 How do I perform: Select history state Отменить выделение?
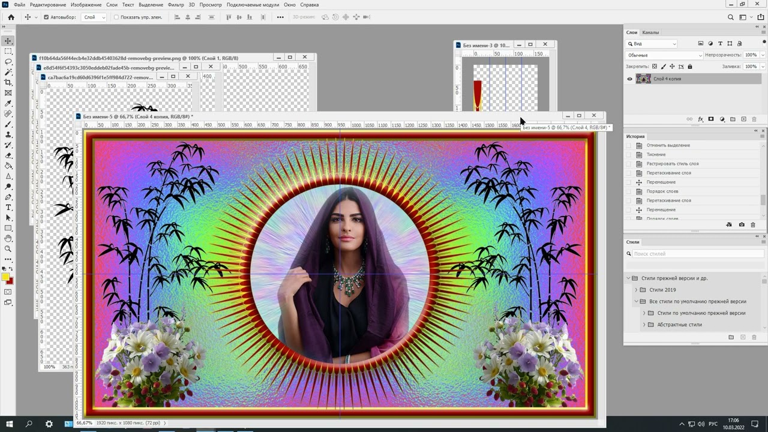click(x=668, y=145)
